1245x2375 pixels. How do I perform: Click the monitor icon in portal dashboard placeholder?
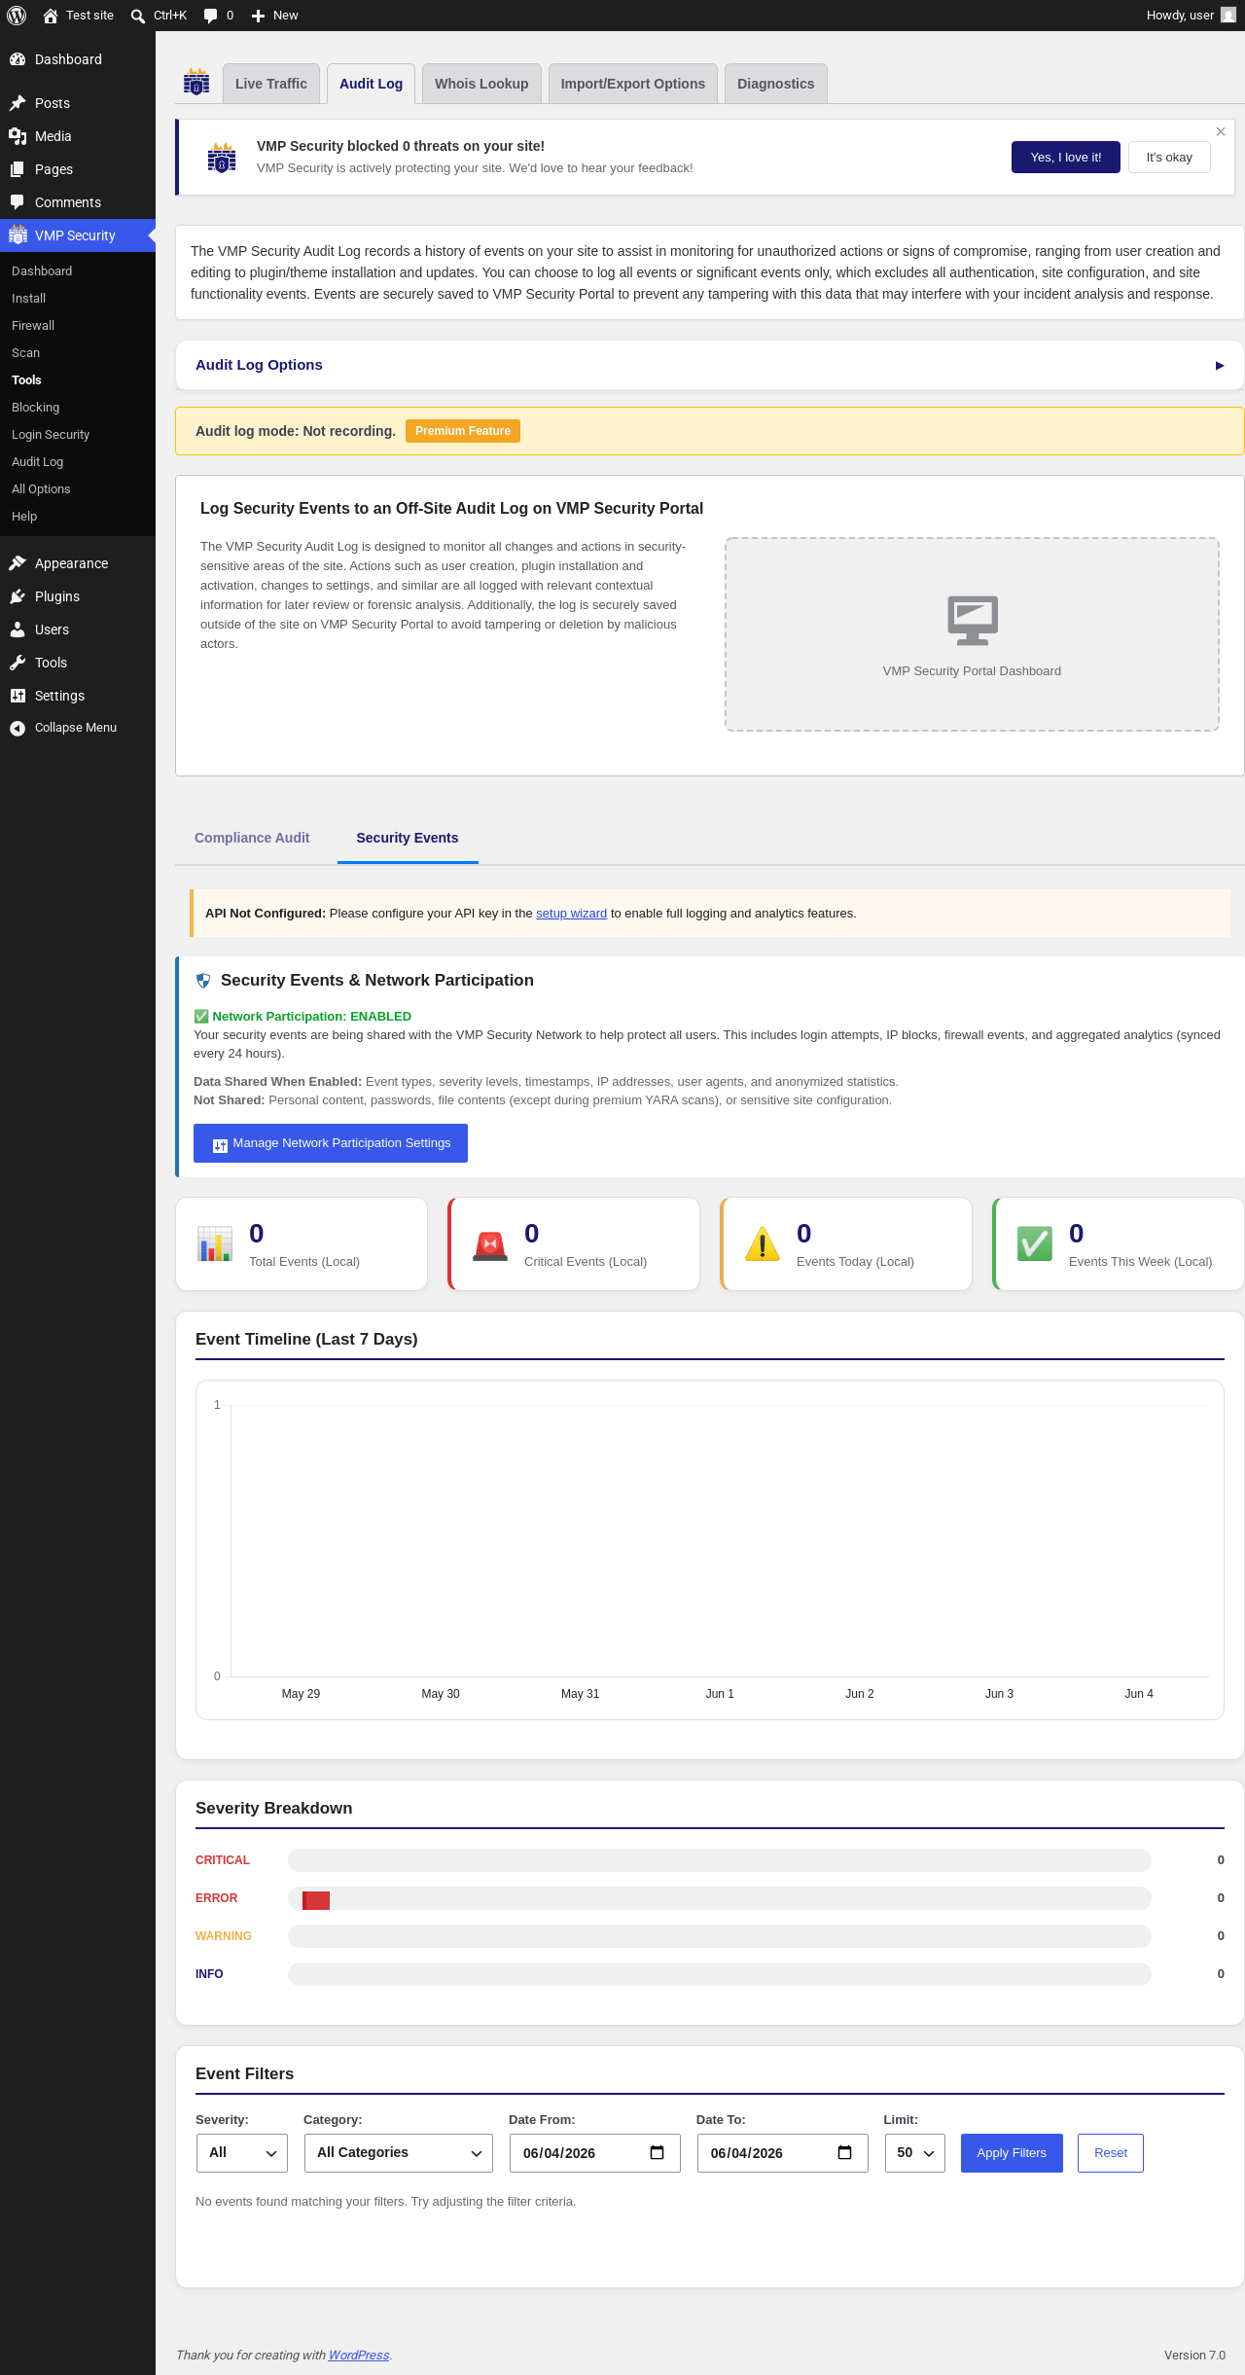point(973,620)
